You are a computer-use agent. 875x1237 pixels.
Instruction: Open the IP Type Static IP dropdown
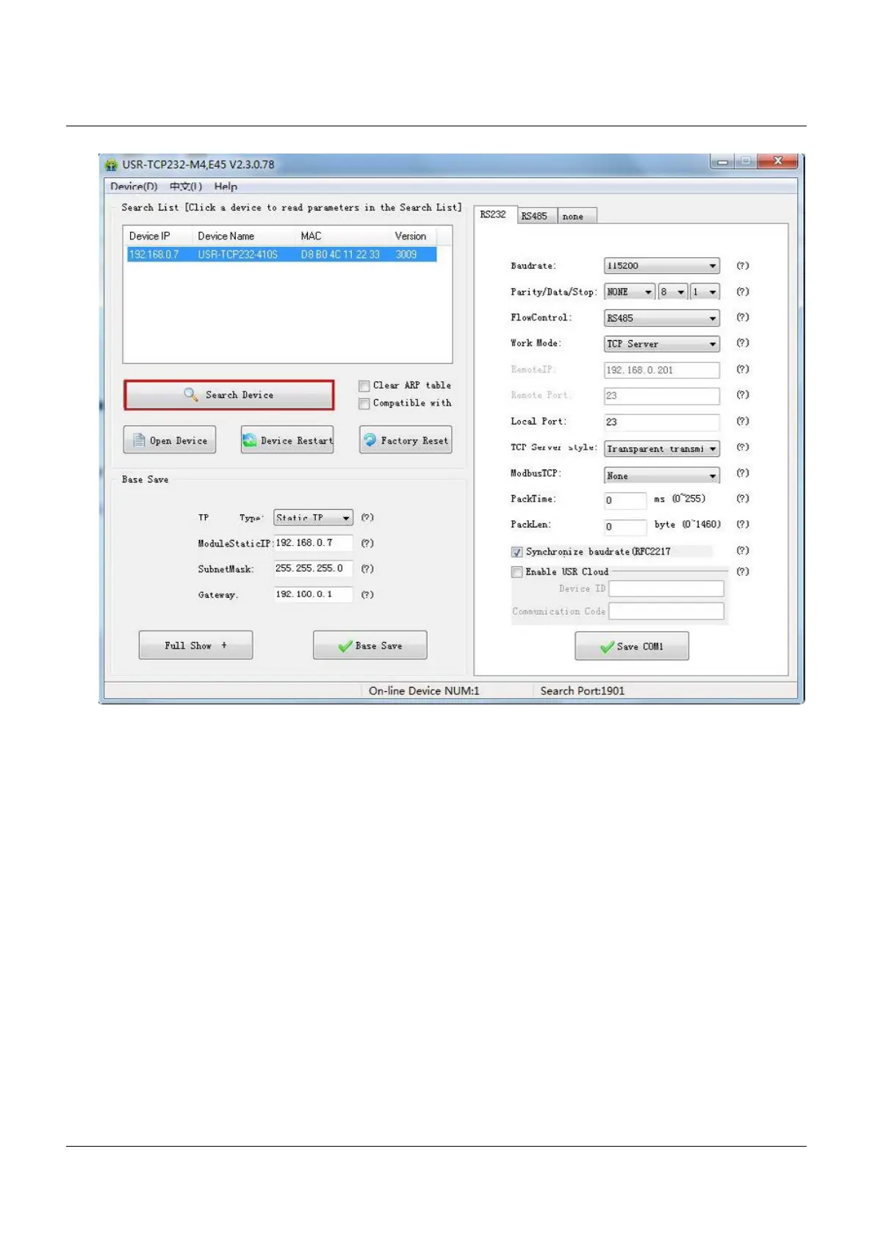pyautogui.click(x=313, y=518)
